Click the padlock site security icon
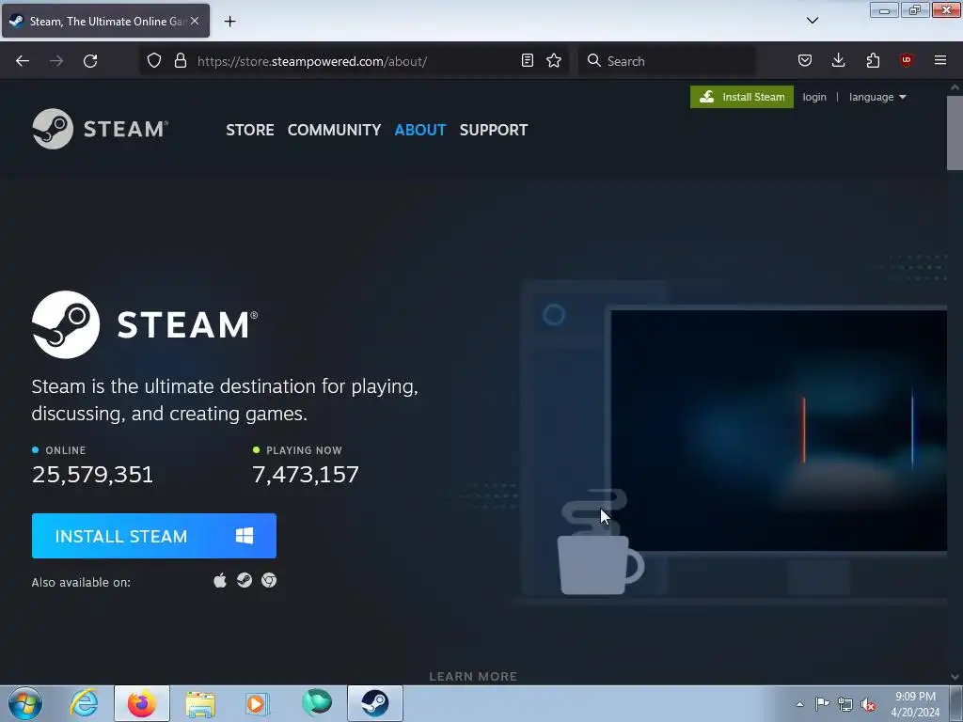 180,60
